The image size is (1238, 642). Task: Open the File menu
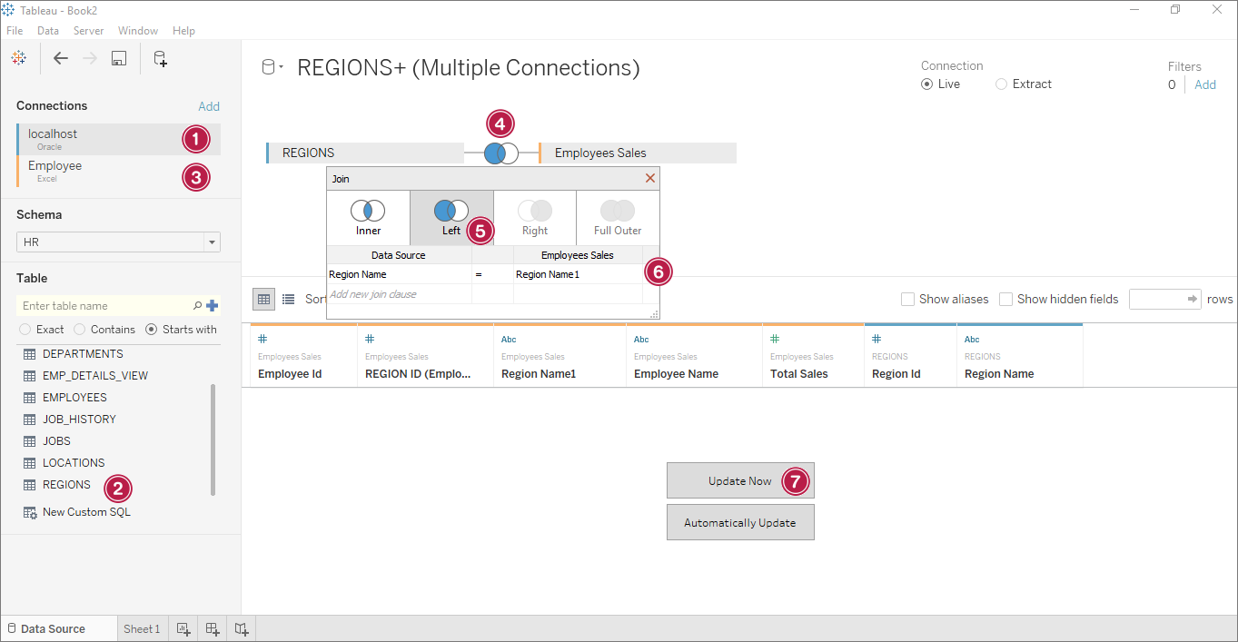click(x=15, y=31)
